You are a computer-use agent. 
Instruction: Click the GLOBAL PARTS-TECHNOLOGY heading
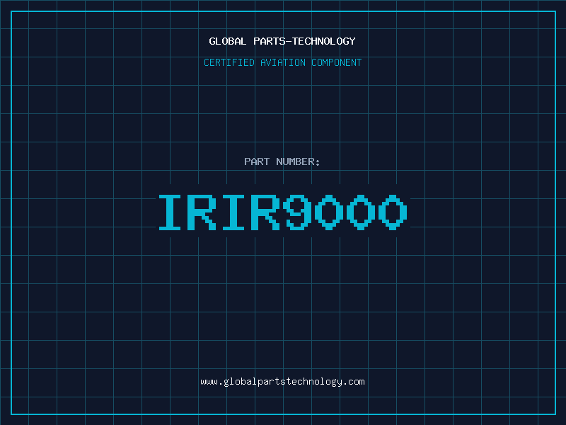282,41
